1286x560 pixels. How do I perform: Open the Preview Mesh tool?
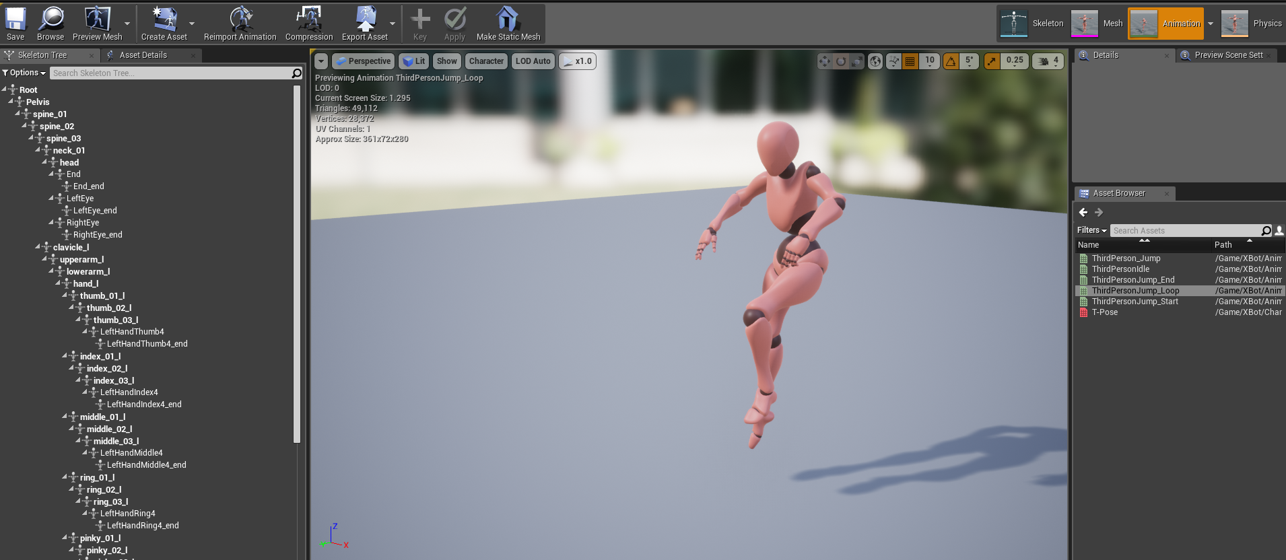[97, 24]
